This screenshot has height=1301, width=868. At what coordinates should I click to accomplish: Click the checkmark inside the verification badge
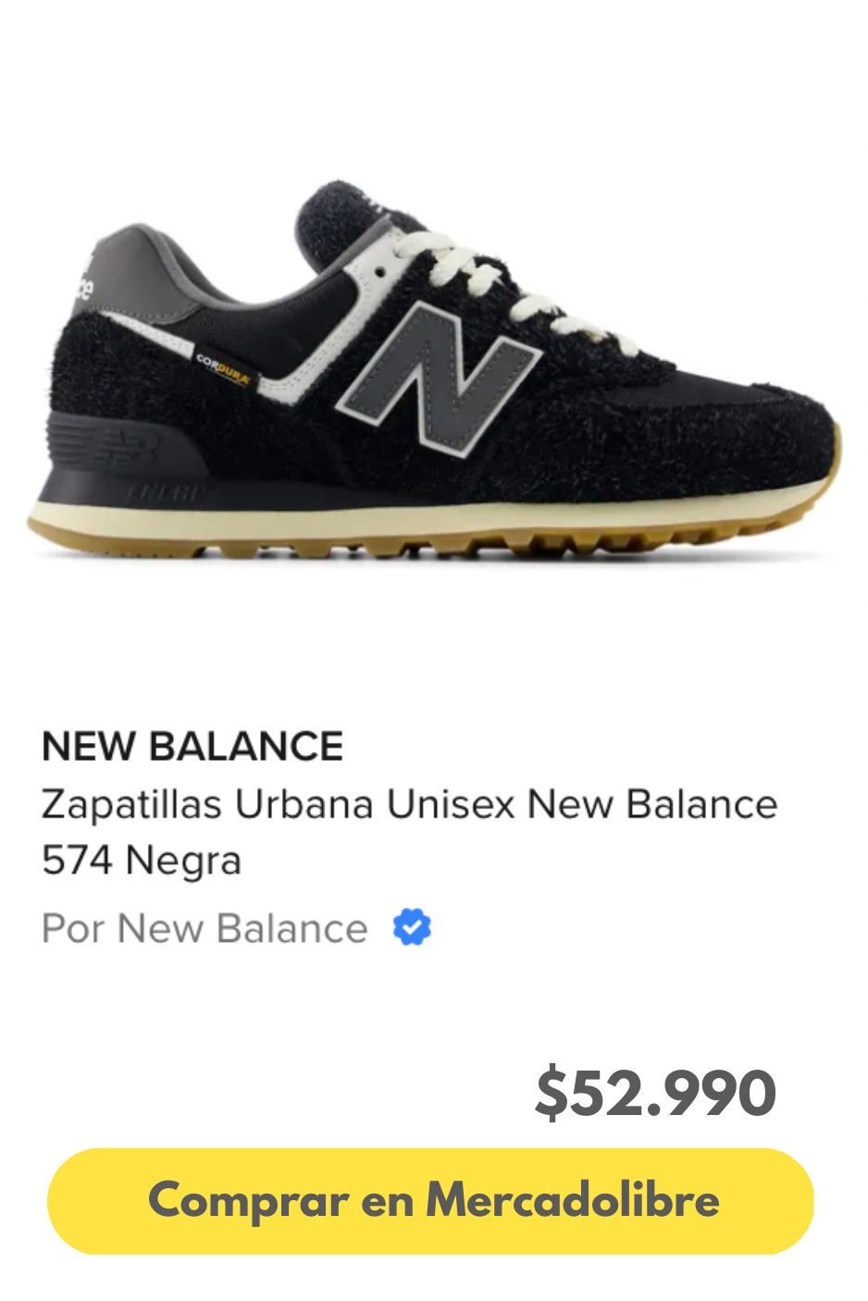tap(413, 928)
